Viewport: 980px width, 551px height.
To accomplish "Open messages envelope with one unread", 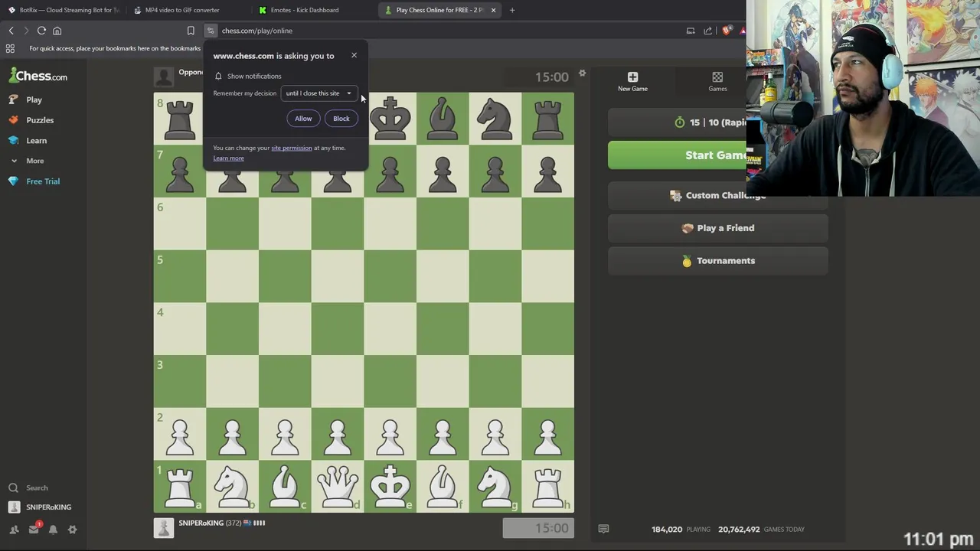I will click(x=34, y=530).
